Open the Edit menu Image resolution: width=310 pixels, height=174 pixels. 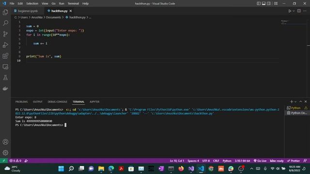click(x=20, y=3)
